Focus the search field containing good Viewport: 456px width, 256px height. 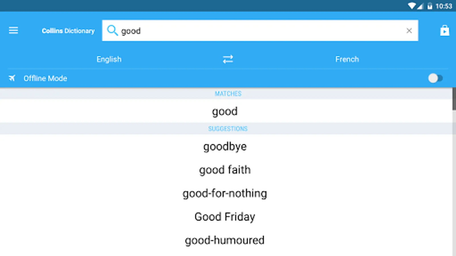coord(260,30)
